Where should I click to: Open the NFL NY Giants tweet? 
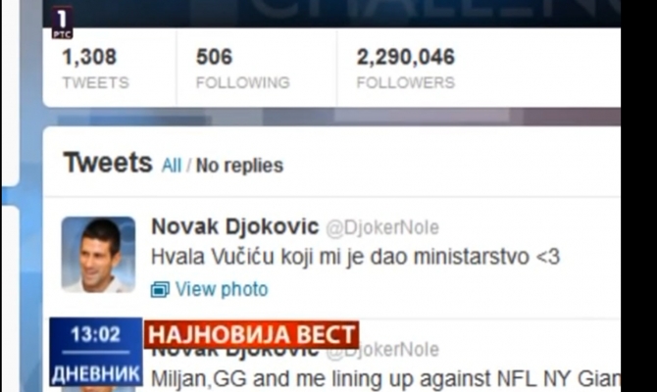[x=385, y=379]
